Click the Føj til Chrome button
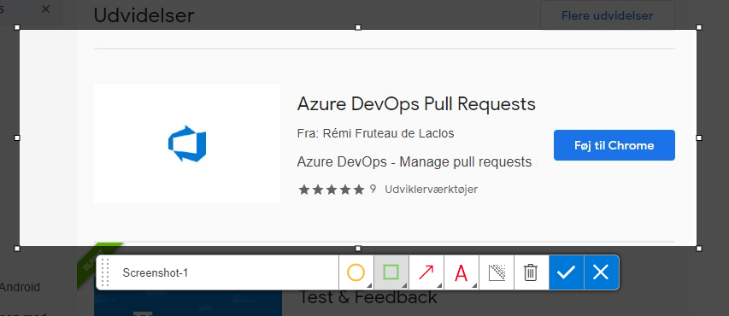The height and width of the screenshot is (316, 729). [614, 145]
